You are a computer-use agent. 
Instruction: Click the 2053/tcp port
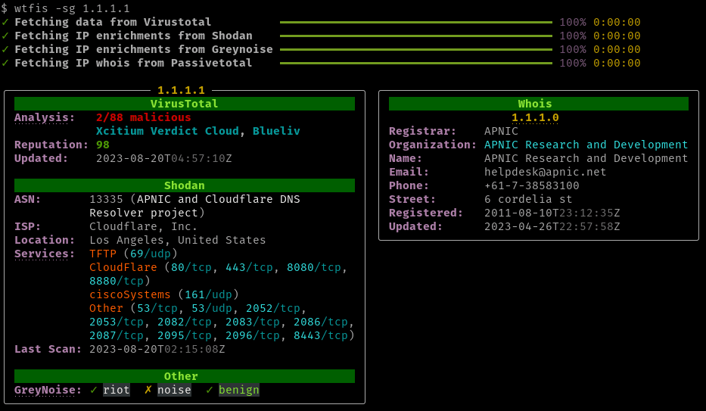pyautogui.click(x=117, y=322)
